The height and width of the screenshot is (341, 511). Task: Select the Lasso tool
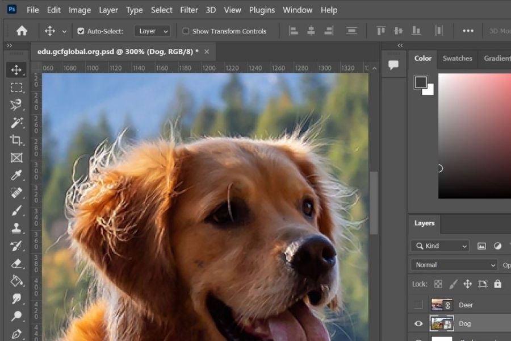[16, 105]
